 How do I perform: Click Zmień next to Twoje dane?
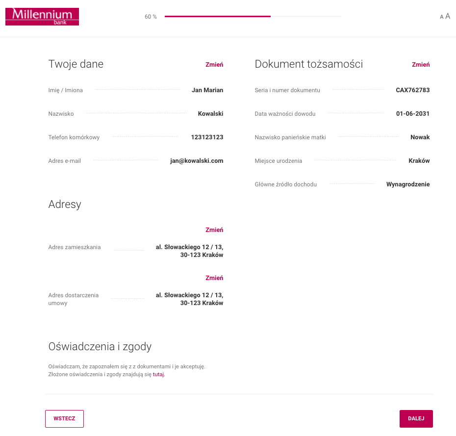[x=214, y=65]
